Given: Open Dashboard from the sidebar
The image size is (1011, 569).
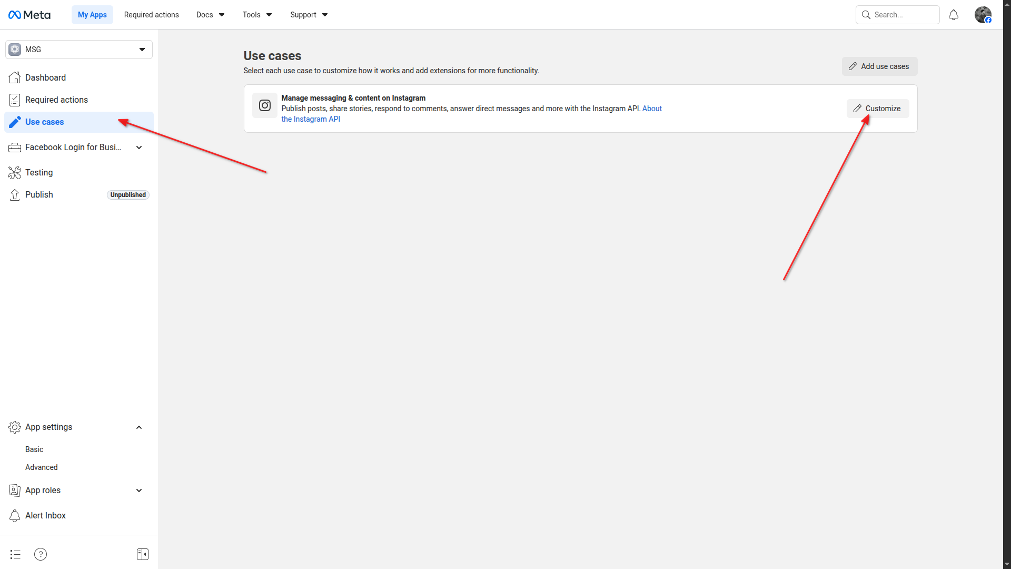Looking at the screenshot, I should 45,77.
